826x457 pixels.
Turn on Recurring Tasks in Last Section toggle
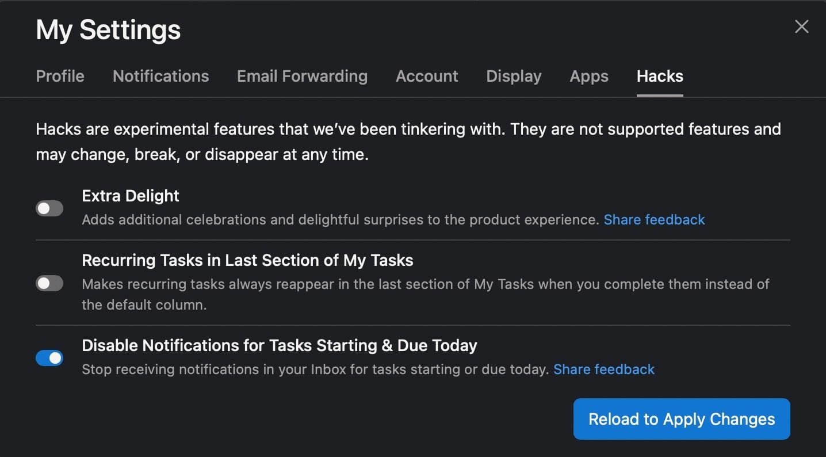(x=49, y=283)
